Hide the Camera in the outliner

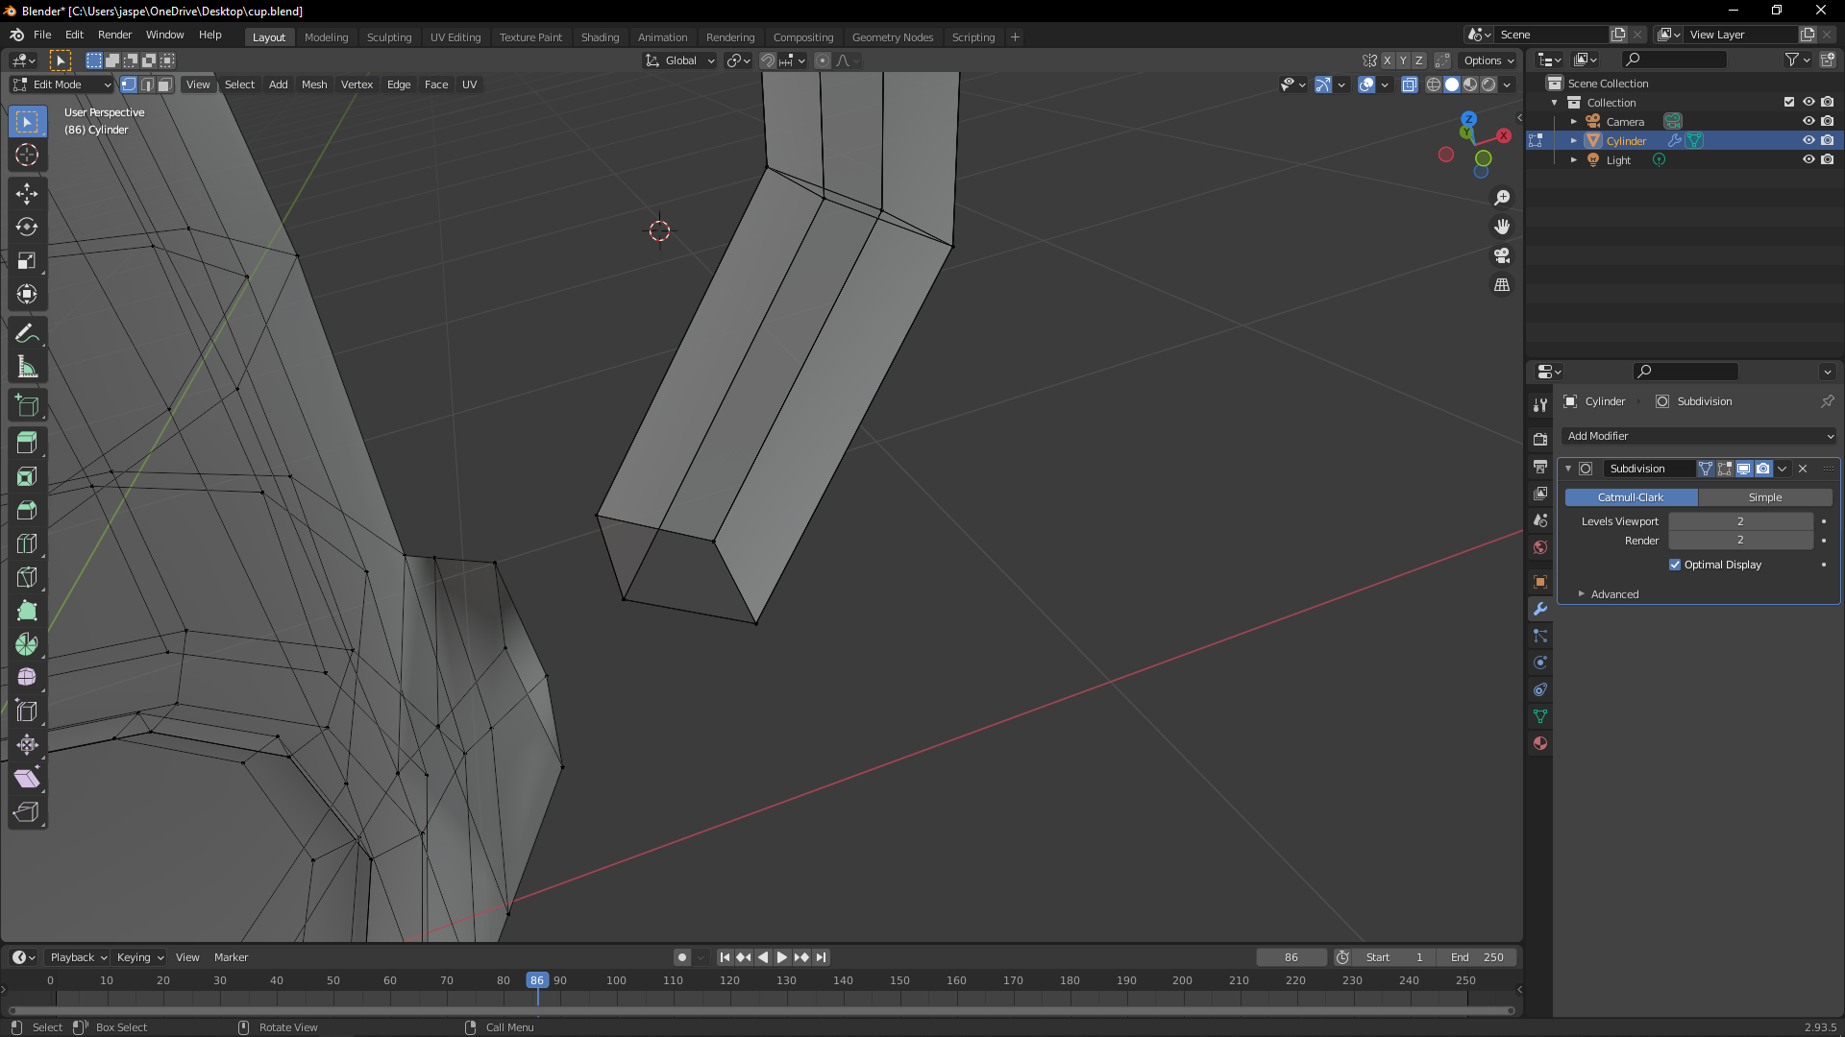coord(1808,121)
